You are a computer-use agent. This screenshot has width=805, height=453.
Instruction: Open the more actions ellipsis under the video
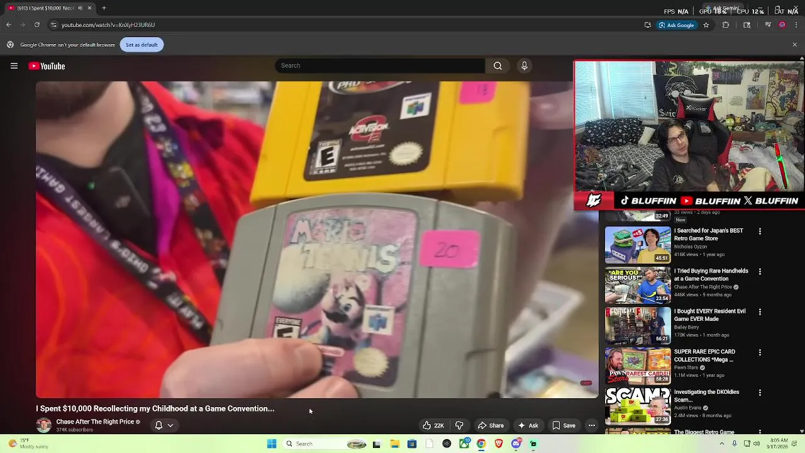[591, 425]
